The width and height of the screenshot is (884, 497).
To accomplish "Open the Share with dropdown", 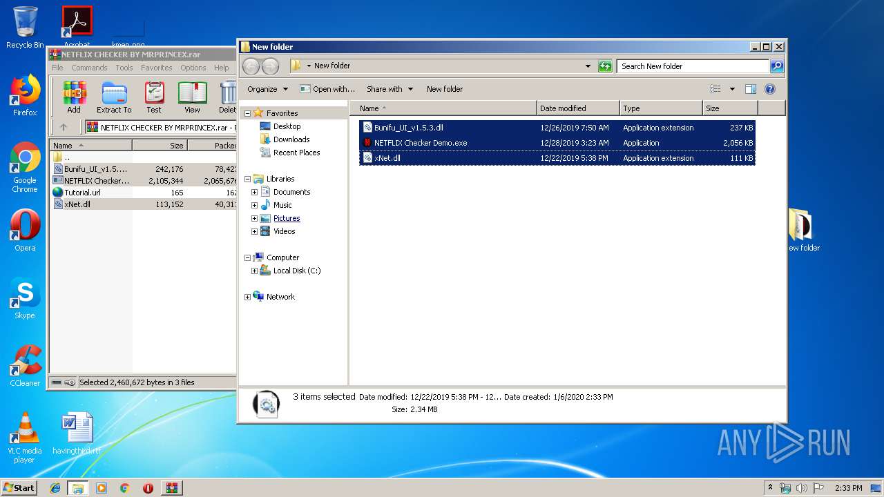I will tap(390, 89).
